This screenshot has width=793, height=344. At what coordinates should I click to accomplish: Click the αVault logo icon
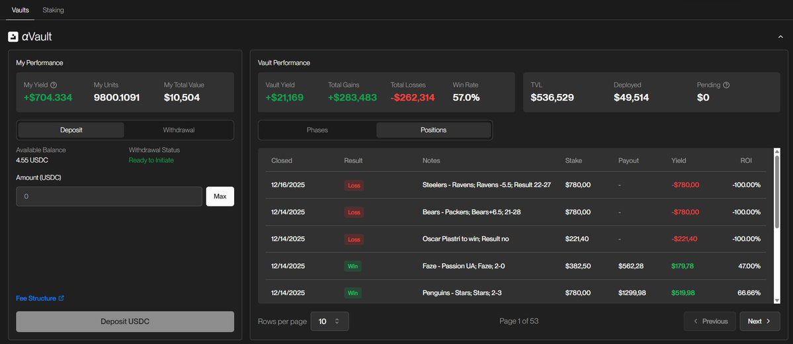click(x=13, y=36)
